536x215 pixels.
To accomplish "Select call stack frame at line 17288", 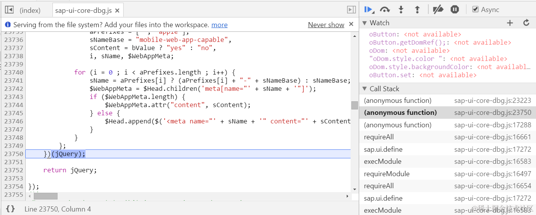I will click(x=448, y=125).
